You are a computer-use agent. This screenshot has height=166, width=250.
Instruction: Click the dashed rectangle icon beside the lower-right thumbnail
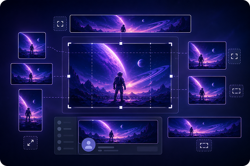236,91
